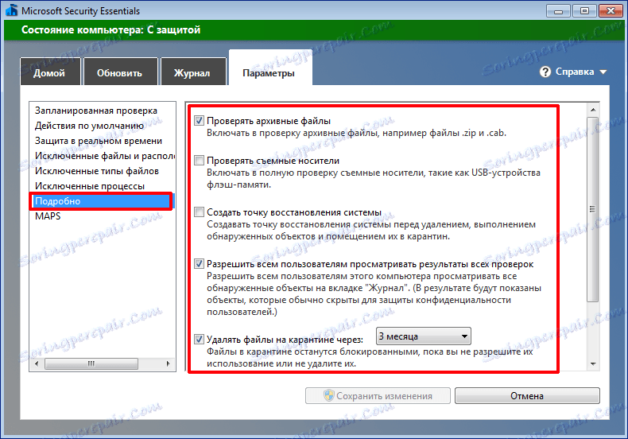Close the Microsoft Security Essentials window
The width and height of the screenshot is (628, 439).
click(x=611, y=11)
